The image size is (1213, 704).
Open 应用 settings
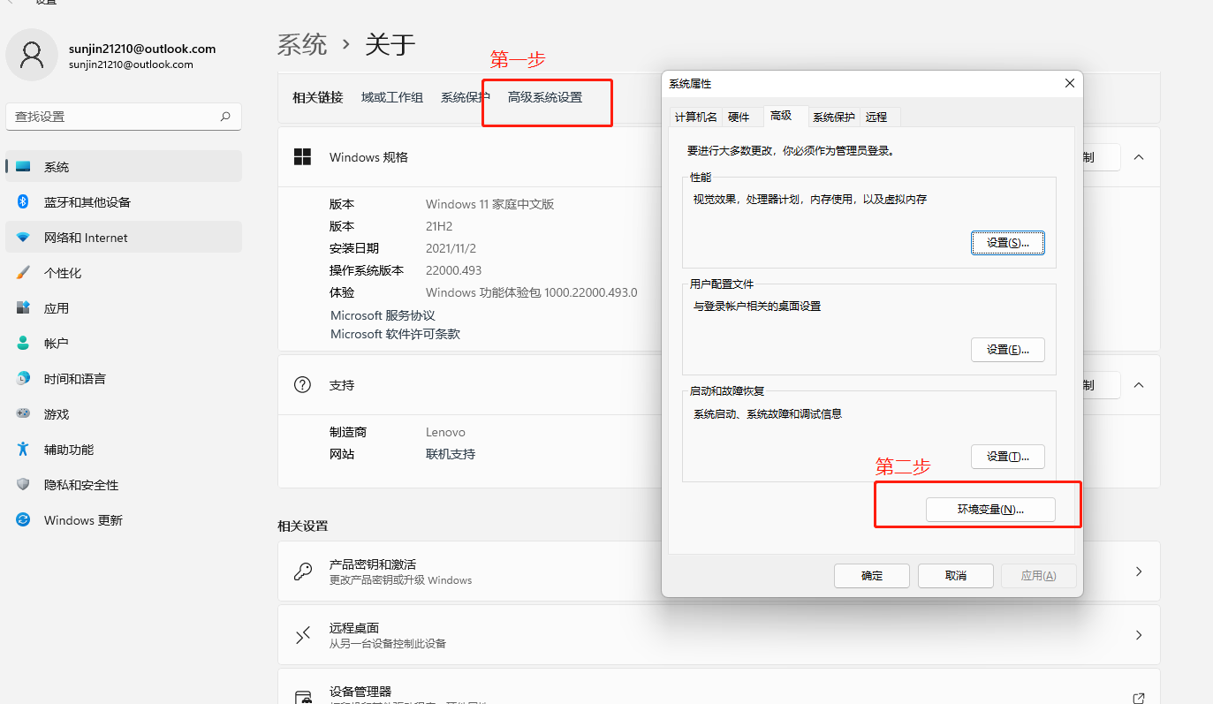point(124,307)
